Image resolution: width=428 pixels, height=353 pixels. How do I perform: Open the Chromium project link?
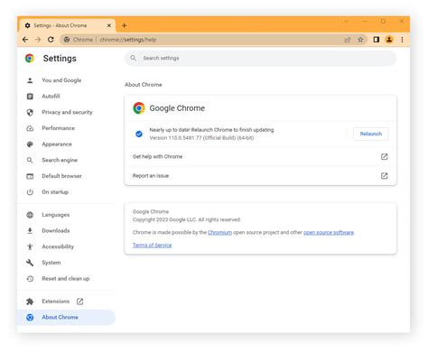tap(219, 233)
